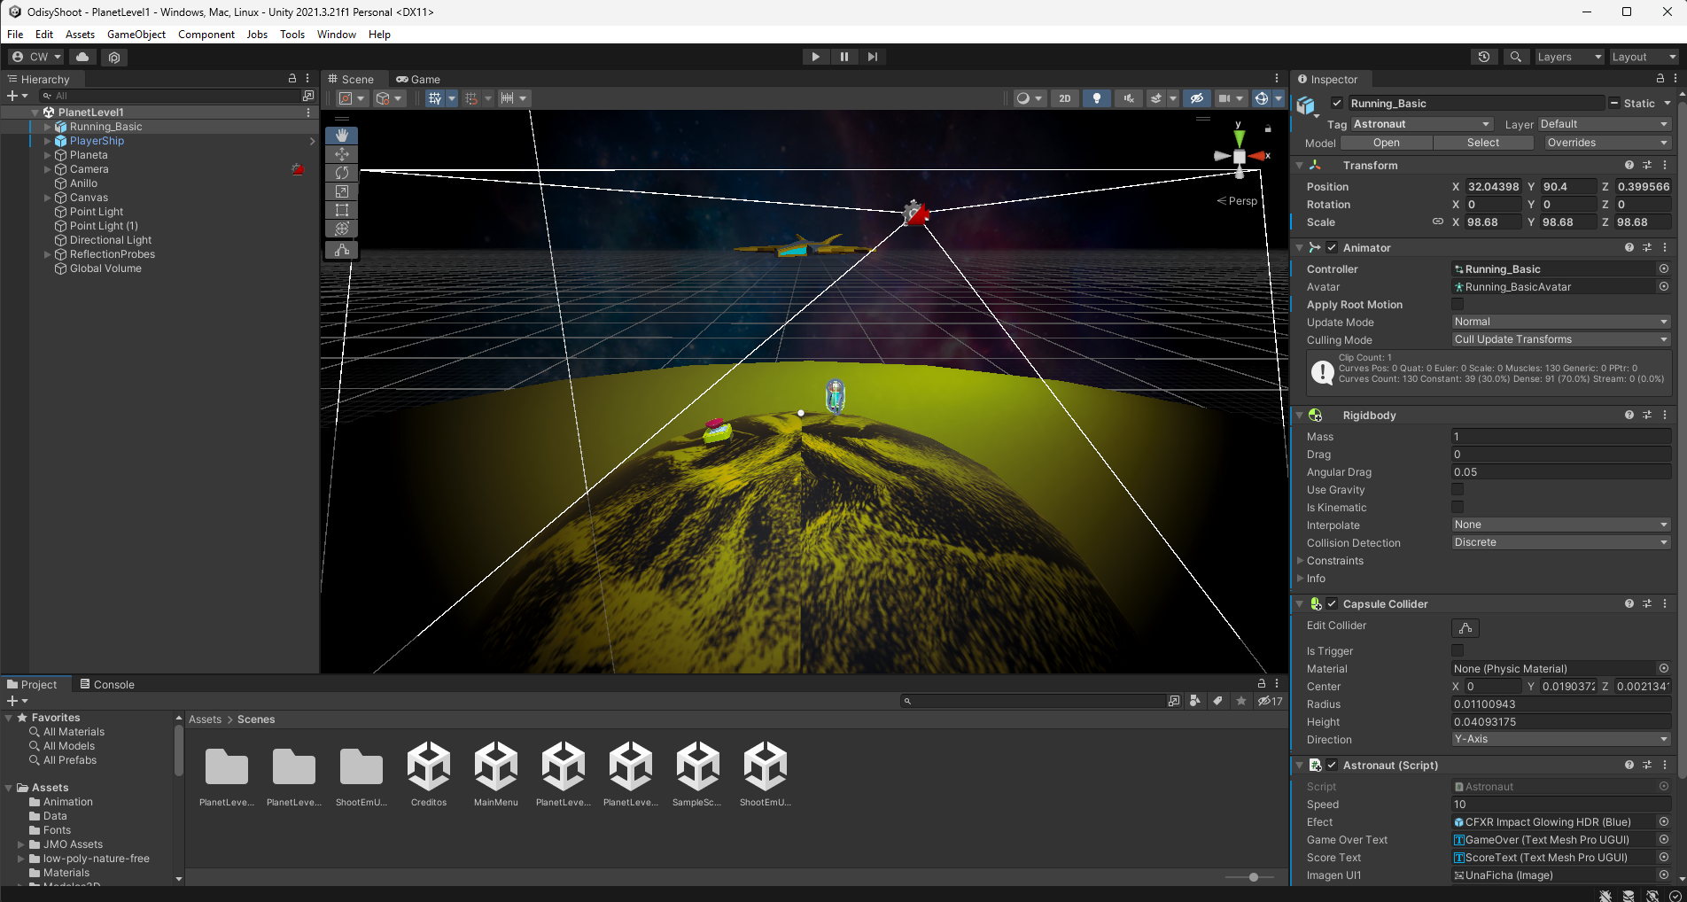Screen dimensions: 1687x902
Task: Open the Transform component help icon
Action: 1629,165
